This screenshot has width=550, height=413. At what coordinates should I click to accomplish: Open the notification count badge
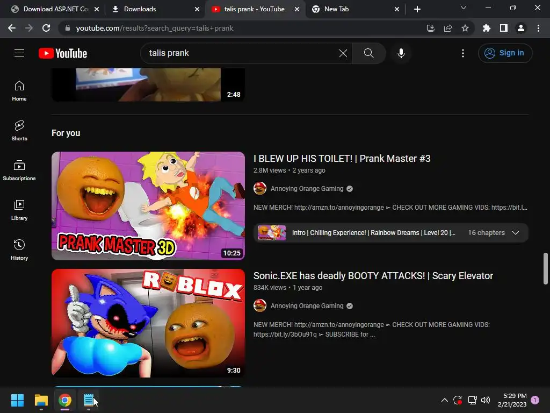535,400
